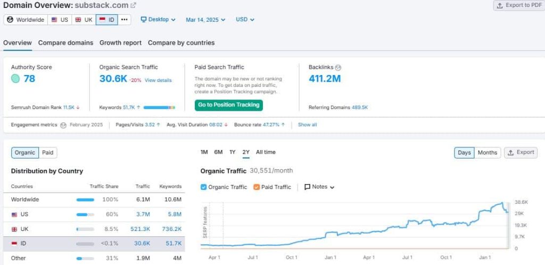Click the chart Export button
This screenshot has width=545, height=265.
(x=521, y=153)
